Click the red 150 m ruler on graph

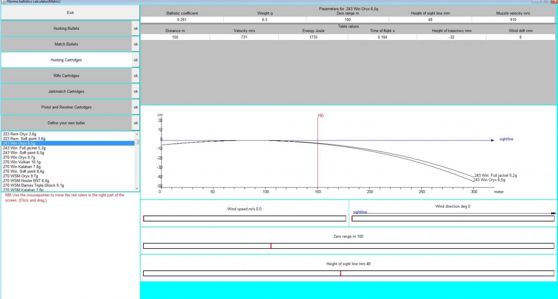[318, 153]
